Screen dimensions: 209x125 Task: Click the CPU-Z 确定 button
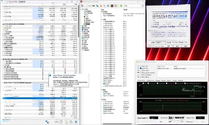(186, 46)
